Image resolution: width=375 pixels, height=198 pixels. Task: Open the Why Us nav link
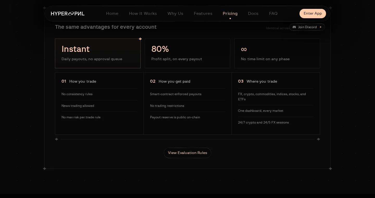pos(175,14)
